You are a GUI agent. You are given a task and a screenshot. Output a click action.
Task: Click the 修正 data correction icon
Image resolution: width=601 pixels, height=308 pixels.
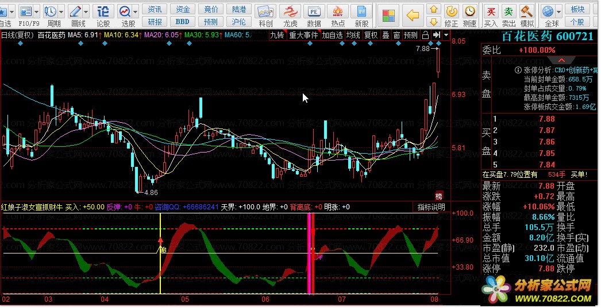(452, 11)
